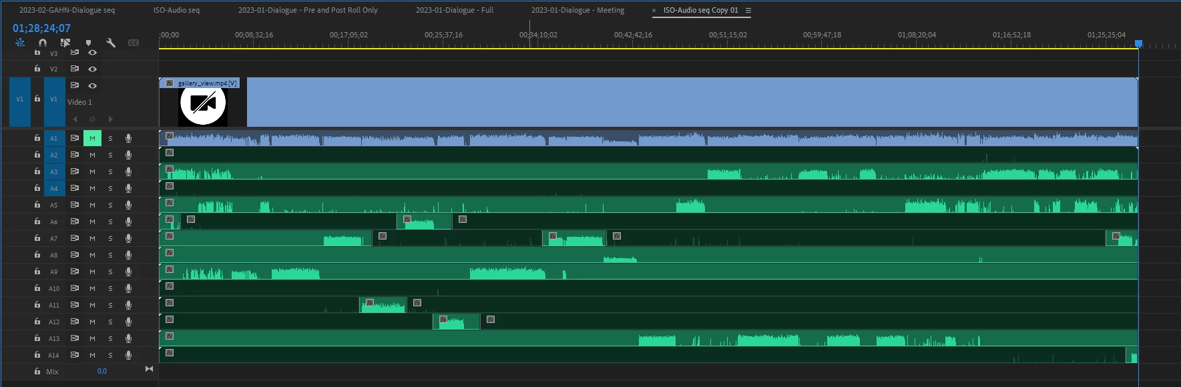Lock the Mix track padlock
This screenshot has width=1181, height=387.
pyautogui.click(x=37, y=371)
